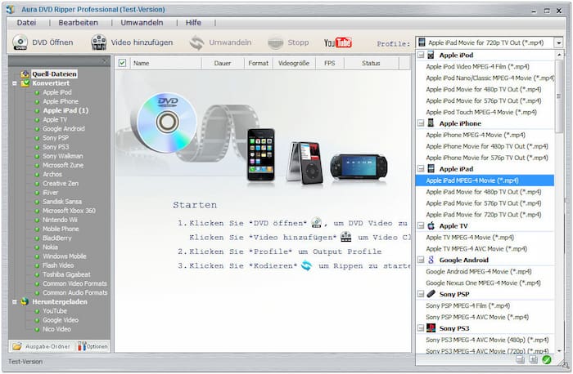Collapse the Apple iPad profile group

(421, 169)
